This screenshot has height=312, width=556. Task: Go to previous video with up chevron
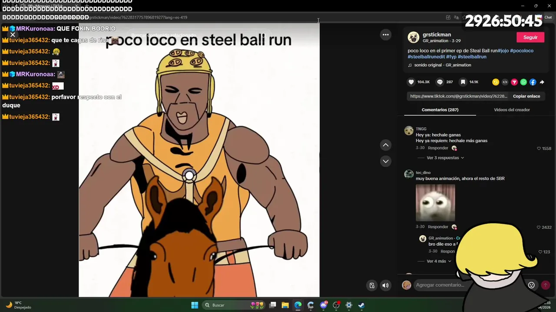click(385, 145)
